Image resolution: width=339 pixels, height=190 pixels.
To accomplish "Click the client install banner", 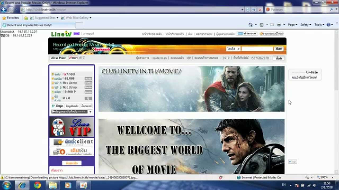I will (72, 142).
